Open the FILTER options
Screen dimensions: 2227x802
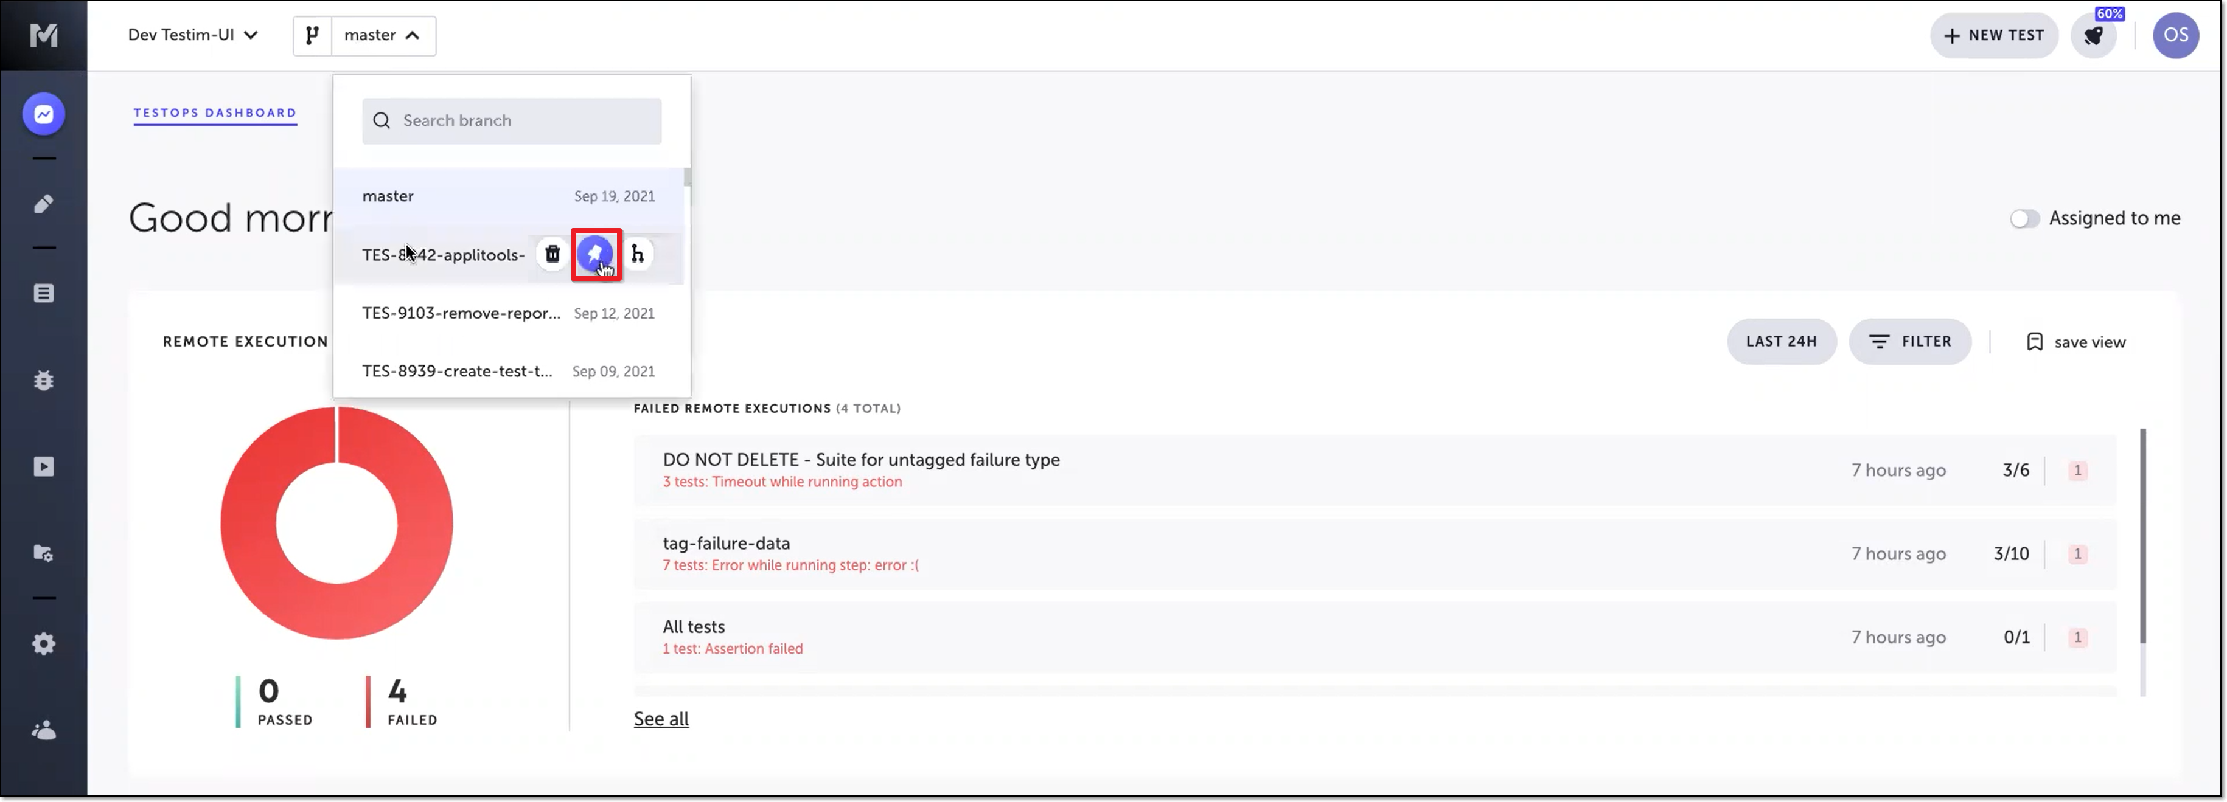pos(1910,341)
